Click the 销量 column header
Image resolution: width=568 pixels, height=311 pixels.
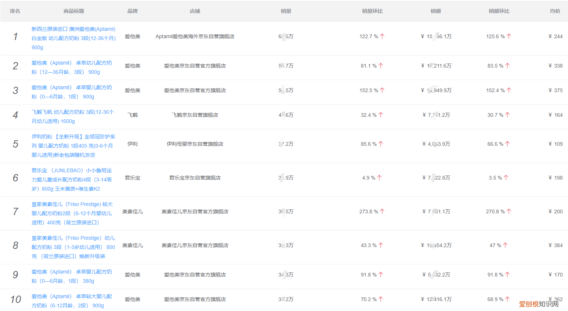(x=286, y=11)
